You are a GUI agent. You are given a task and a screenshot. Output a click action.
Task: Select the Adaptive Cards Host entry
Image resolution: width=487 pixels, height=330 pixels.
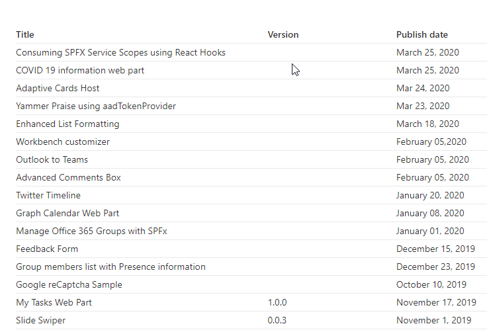tap(58, 88)
